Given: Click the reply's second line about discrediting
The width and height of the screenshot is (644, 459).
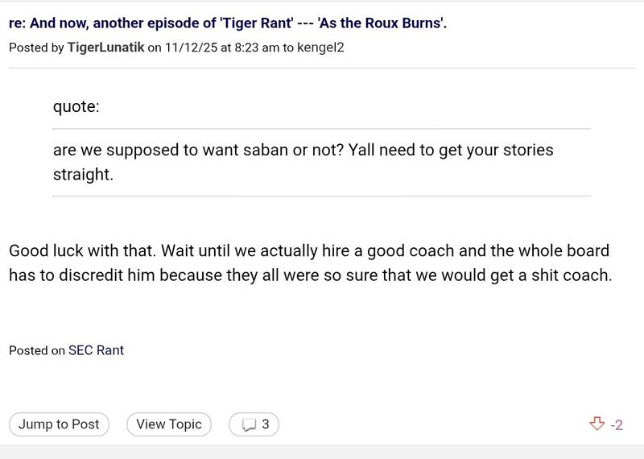Looking at the screenshot, I should click(x=310, y=275).
